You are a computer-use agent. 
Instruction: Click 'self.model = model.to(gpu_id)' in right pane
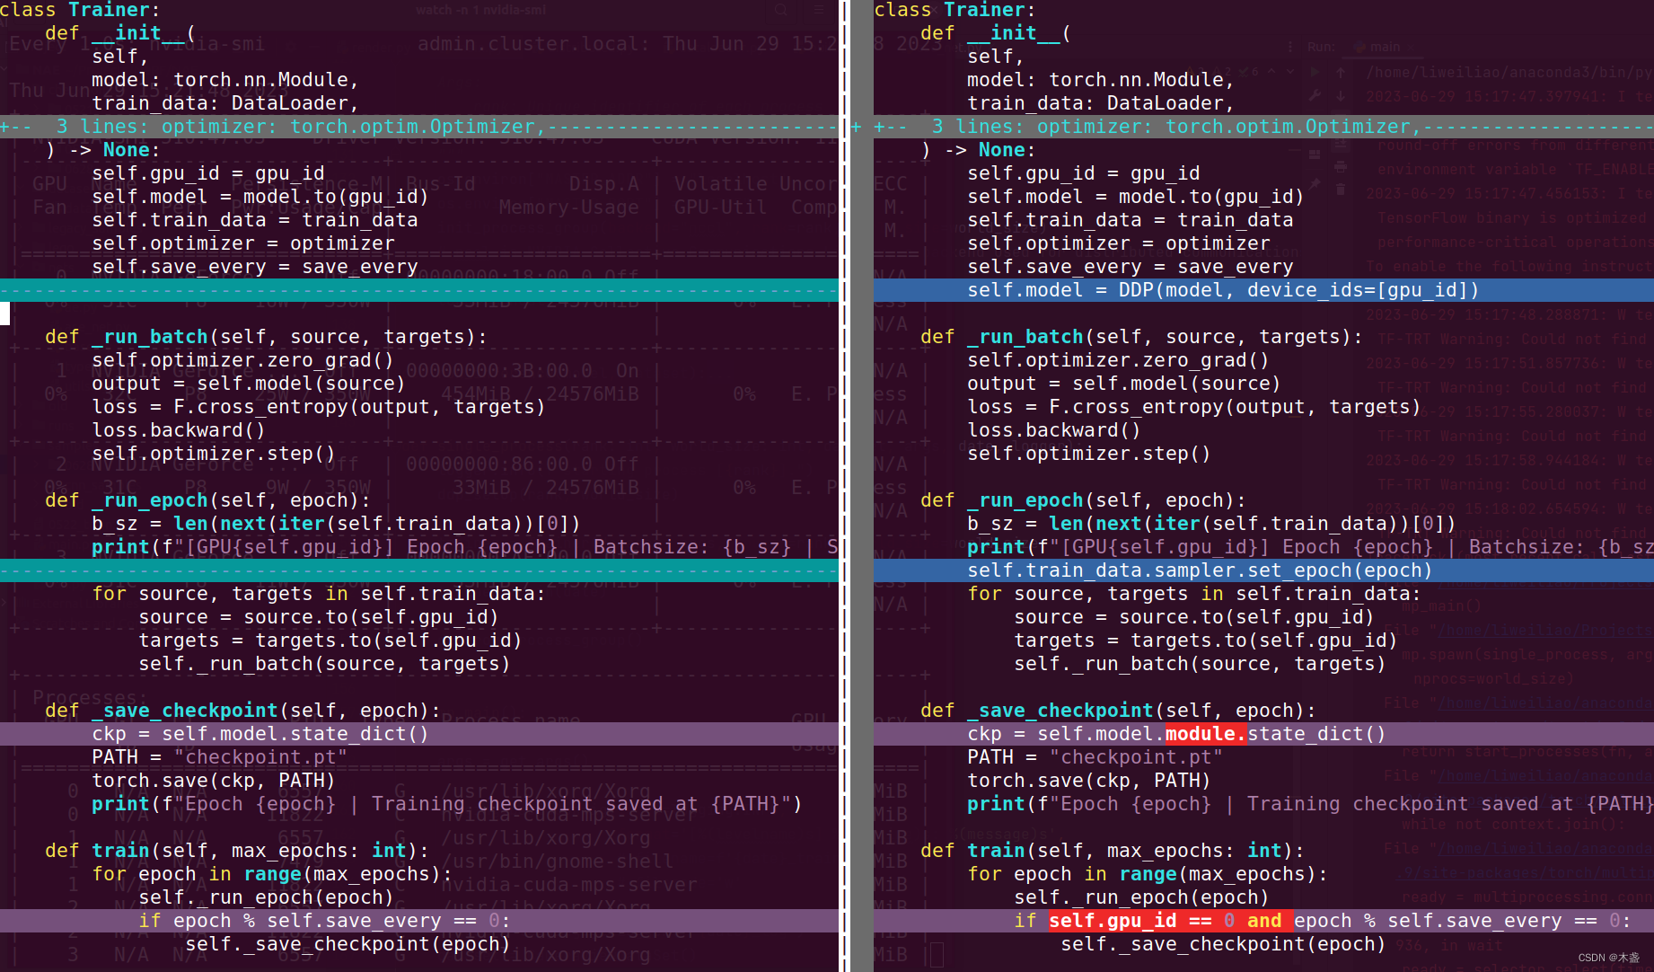[1135, 197]
